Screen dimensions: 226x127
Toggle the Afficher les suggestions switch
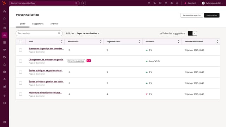point(192,33)
